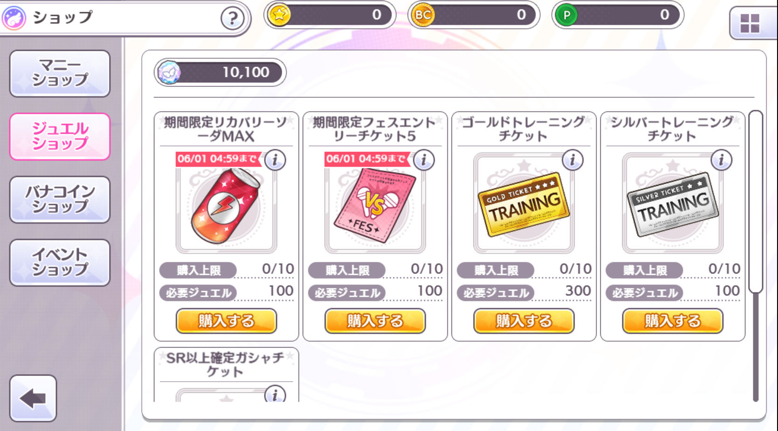Show info for 期間限定フェスエントリーチケット5
Screen dimensions: 778x431
coord(424,160)
